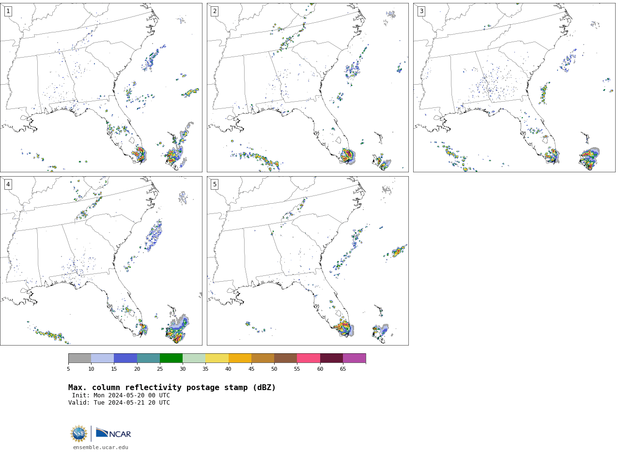Click the blue 15-20 dBZ swatch
The height and width of the screenshot is (453, 620).
click(x=125, y=358)
